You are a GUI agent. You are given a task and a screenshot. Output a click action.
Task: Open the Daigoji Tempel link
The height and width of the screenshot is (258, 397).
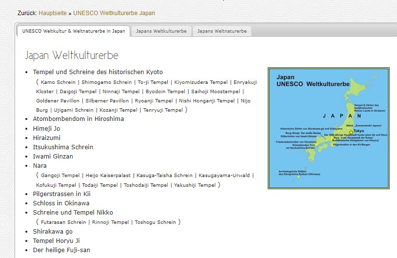[78, 91]
